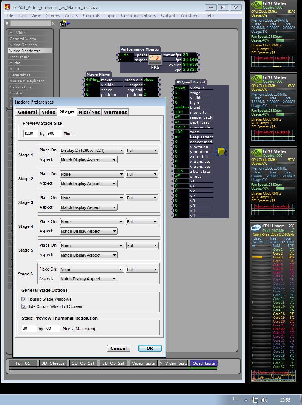302x405 pixels.
Task: Click the FR language indicator in taskbar
Action: [236, 399]
